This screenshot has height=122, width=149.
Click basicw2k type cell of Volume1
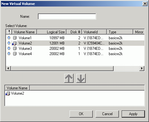click(x=115, y=38)
